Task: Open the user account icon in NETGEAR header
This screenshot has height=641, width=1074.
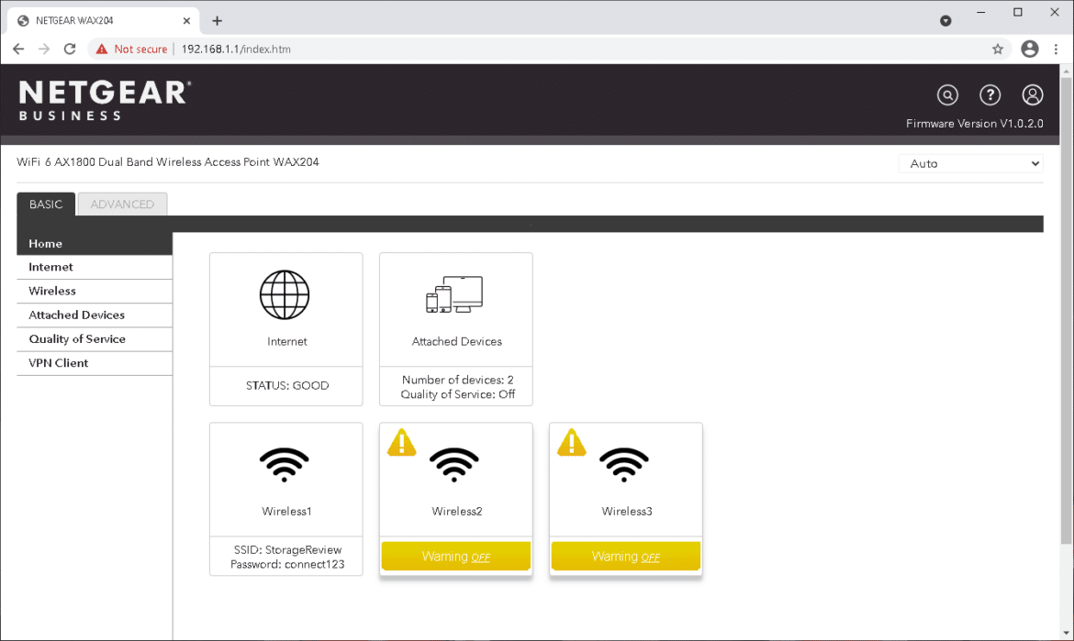Action: [1032, 95]
